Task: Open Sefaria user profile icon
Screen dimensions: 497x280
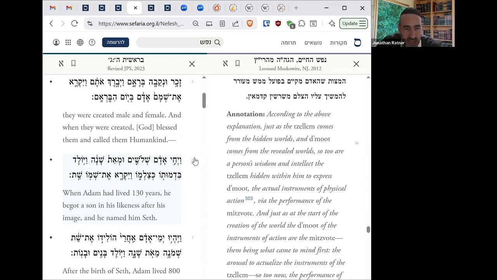Action: 56,42
